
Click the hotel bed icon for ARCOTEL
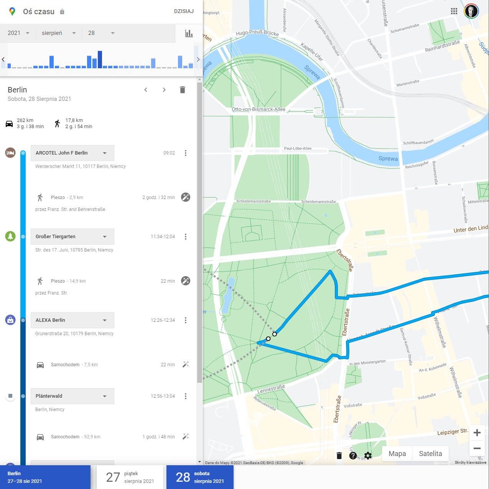(10, 153)
